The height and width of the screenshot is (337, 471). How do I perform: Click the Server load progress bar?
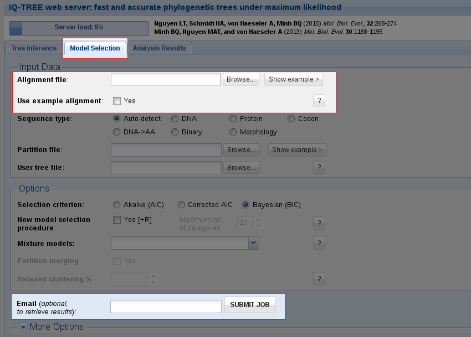pyautogui.click(x=79, y=28)
